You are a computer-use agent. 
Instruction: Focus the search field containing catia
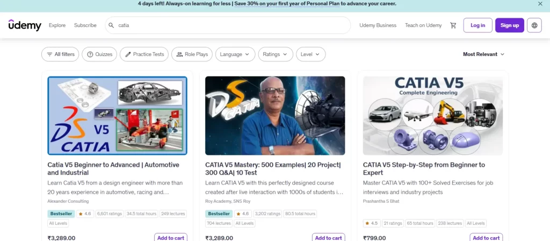(x=228, y=25)
